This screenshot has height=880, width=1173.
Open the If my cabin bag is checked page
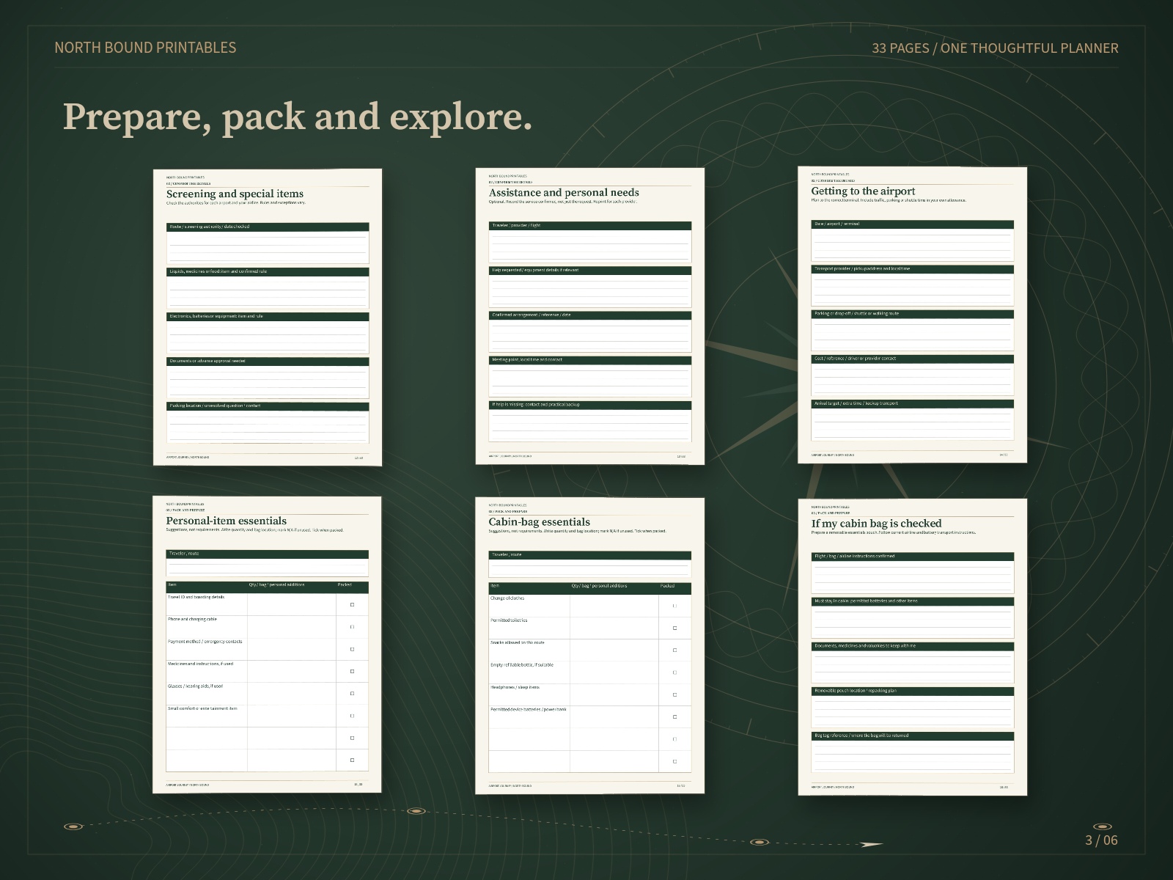coord(913,647)
